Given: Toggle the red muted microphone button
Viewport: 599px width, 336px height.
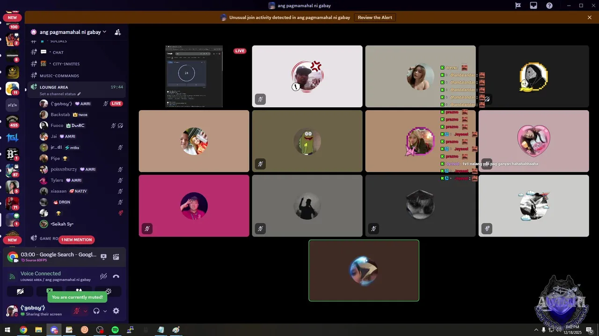Looking at the screenshot, I should pyautogui.click(x=77, y=311).
